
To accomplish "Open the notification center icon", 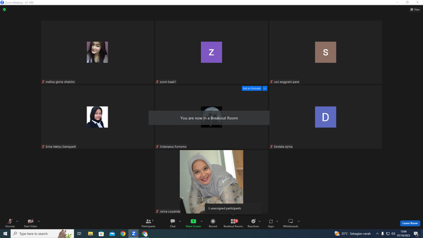I will (416, 233).
